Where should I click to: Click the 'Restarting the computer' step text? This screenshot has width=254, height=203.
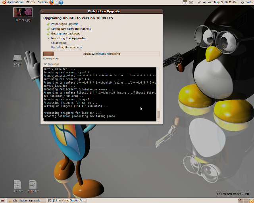point(67,47)
